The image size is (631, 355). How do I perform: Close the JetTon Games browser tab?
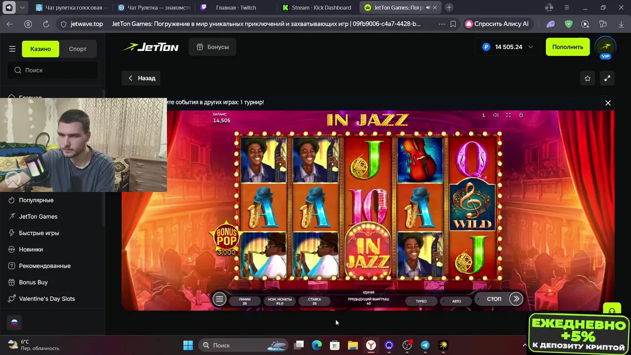(x=435, y=7)
